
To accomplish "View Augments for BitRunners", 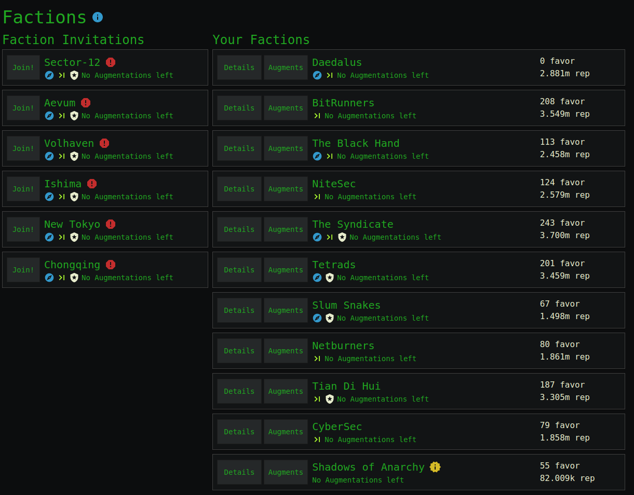I will (x=286, y=108).
